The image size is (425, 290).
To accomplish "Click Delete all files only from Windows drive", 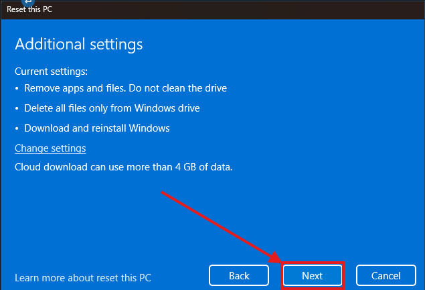I will [112, 108].
